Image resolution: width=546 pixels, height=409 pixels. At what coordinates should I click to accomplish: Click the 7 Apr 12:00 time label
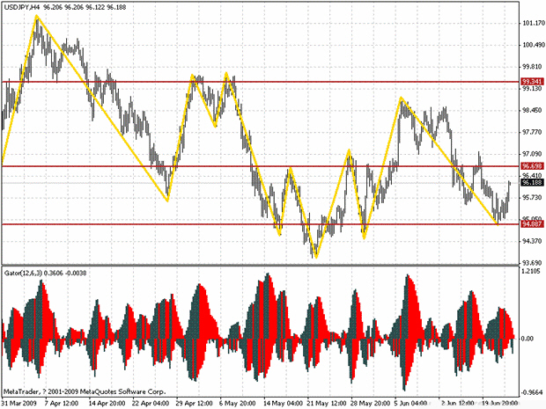tap(62, 404)
